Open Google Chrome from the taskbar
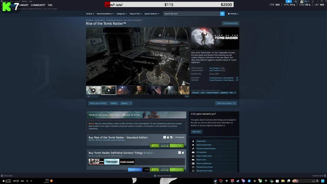Screen dimensions: 327x184 pos(271,181)
